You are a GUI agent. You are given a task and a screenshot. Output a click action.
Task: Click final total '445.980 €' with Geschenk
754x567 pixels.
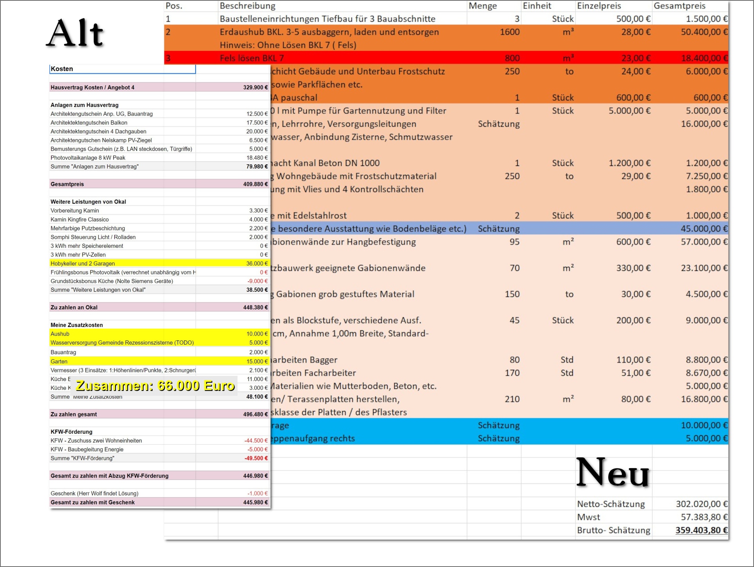[256, 502]
